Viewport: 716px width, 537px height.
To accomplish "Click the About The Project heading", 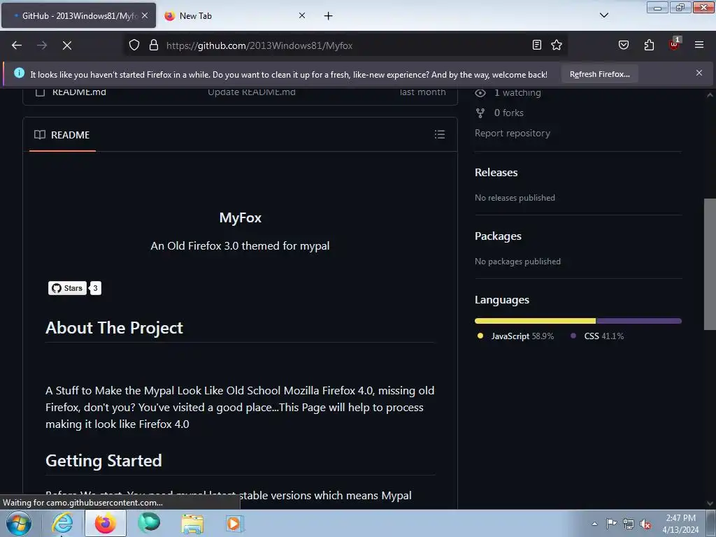I will tap(114, 327).
